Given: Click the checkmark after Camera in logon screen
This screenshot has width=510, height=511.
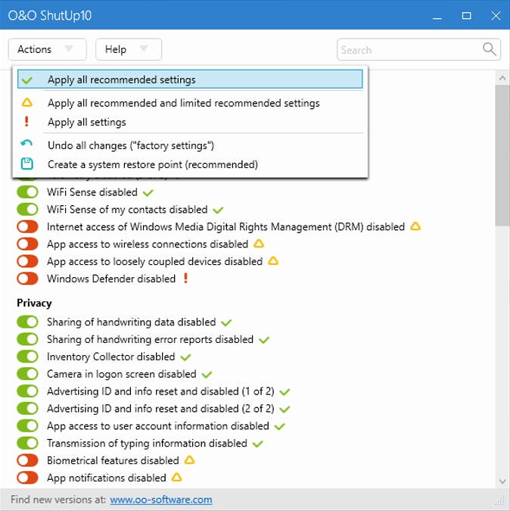Looking at the screenshot, I should (x=207, y=375).
